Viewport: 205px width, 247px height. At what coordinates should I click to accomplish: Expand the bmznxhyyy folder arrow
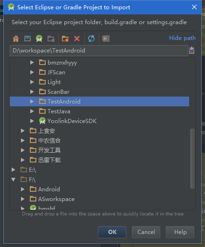[32, 63]
